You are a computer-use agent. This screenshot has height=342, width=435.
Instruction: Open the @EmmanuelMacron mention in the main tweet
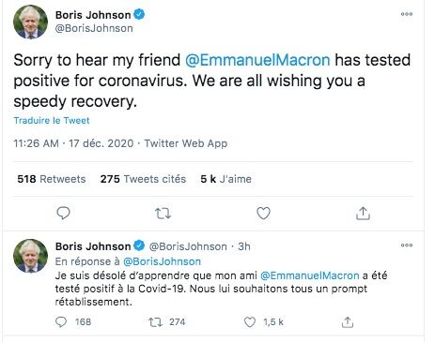[x=257, y=60]
